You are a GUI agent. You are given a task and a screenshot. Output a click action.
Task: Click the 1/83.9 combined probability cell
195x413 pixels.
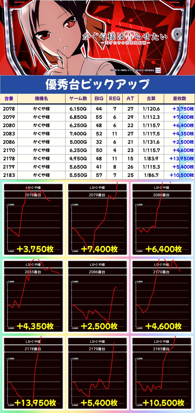click(151, 159)
